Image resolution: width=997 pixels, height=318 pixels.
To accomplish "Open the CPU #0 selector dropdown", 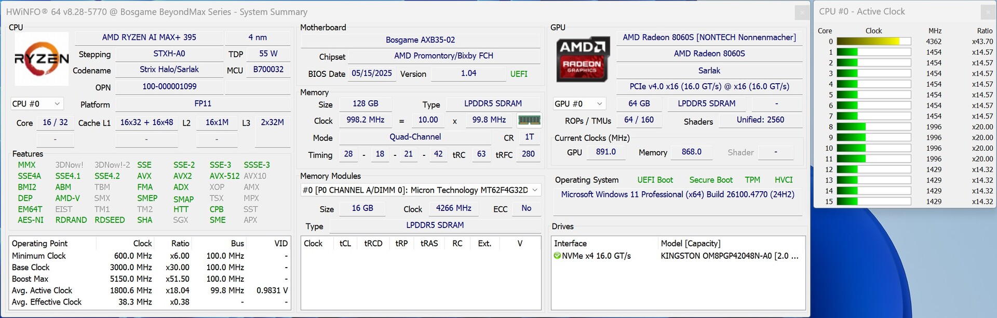I will 37,104.
